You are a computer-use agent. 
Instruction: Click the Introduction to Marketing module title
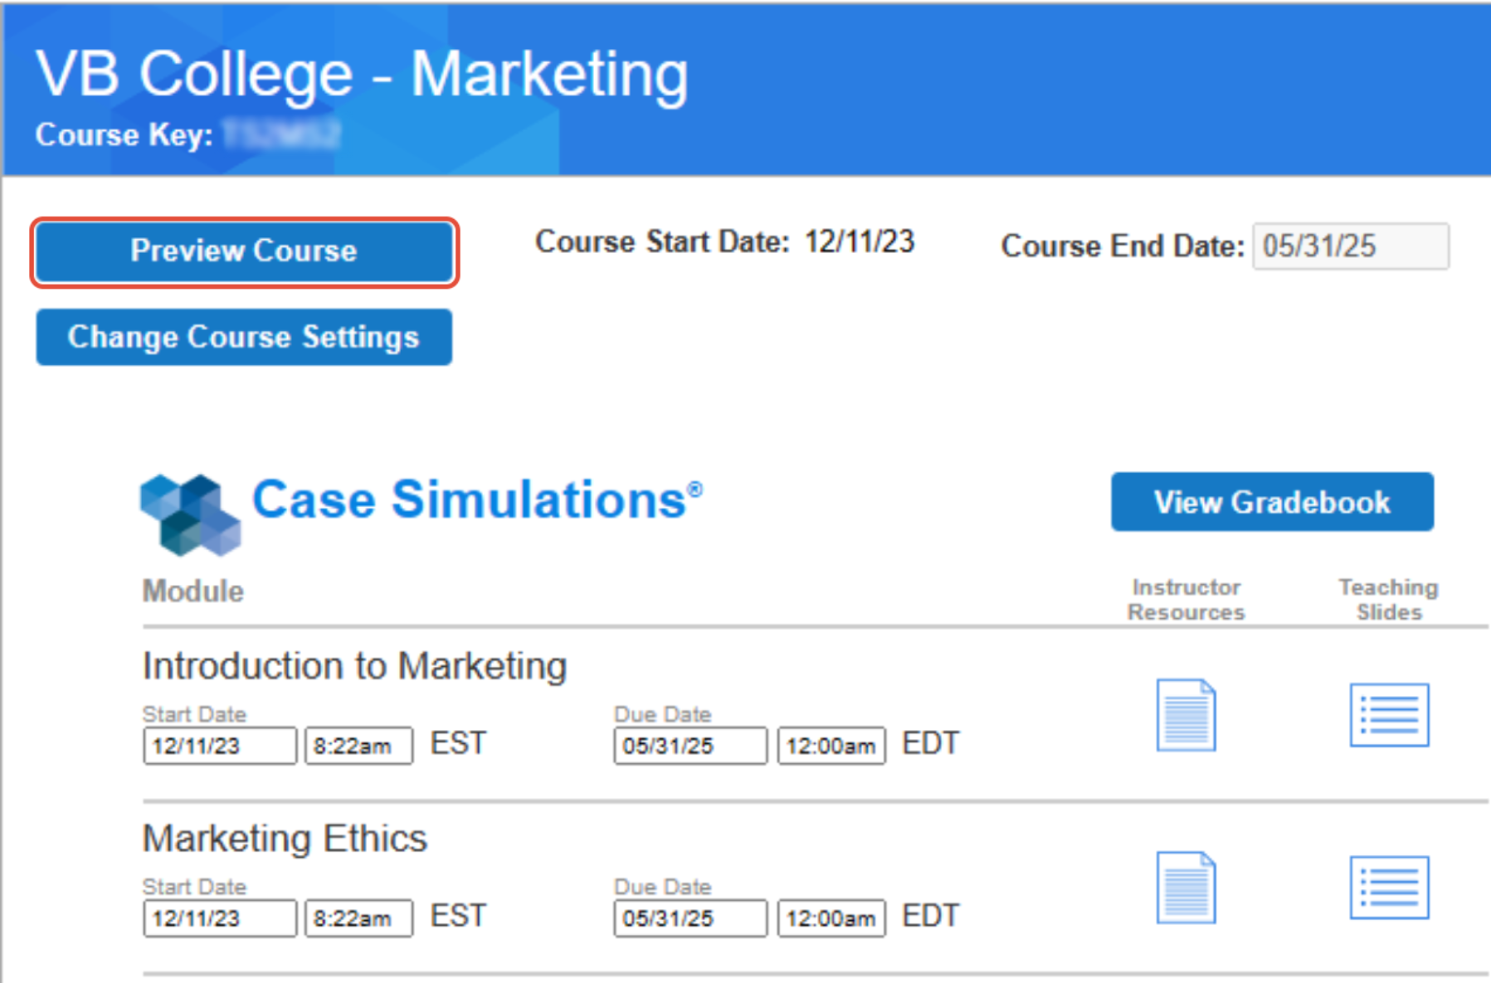pos(354,664)
